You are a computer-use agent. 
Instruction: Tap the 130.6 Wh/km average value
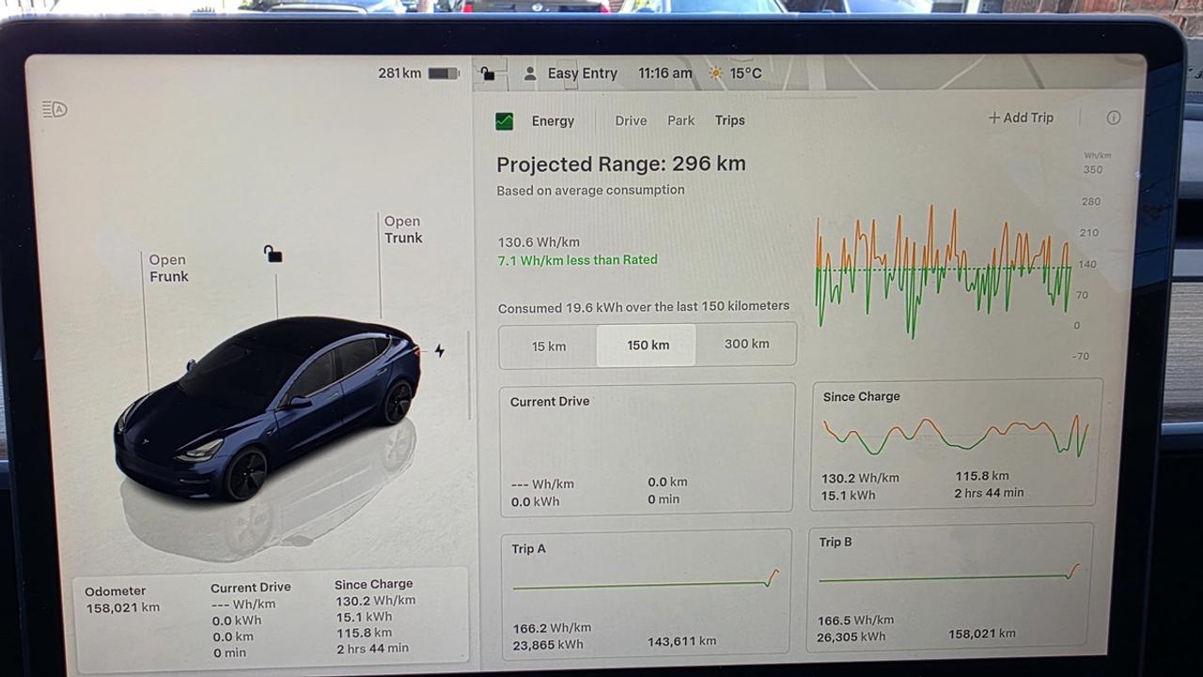539,242
